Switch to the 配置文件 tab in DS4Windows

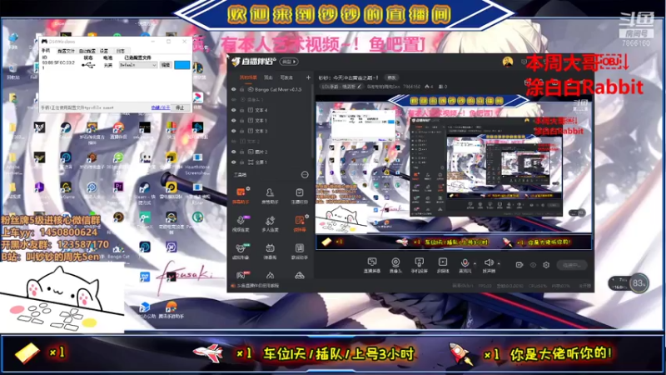click(x=66, y=51)
